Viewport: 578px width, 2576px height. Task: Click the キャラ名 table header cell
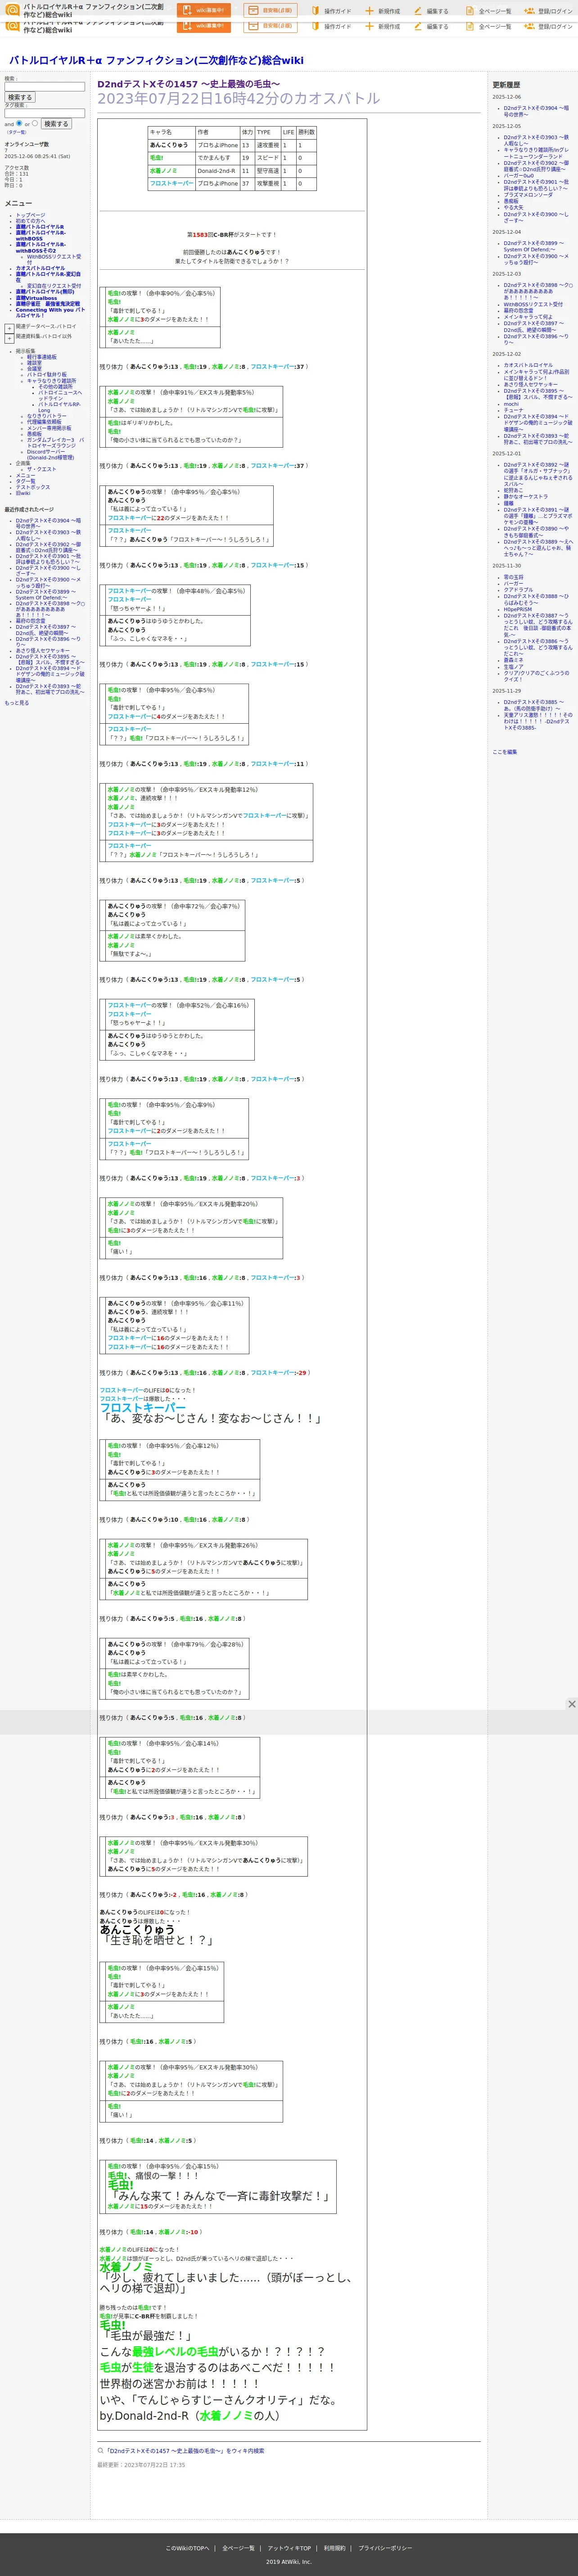click(x=171, y=132)
